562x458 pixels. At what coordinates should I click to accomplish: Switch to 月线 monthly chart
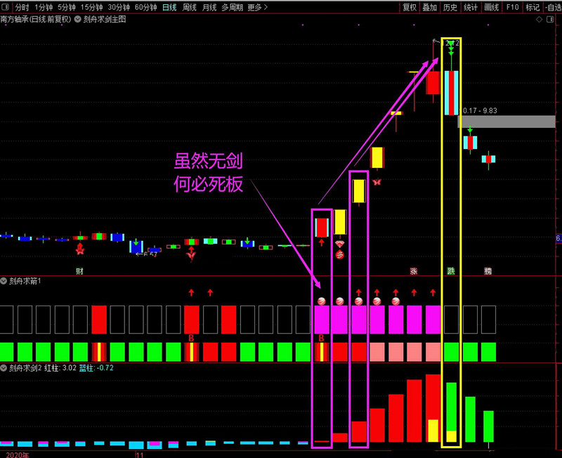click(x=209, y=7)
